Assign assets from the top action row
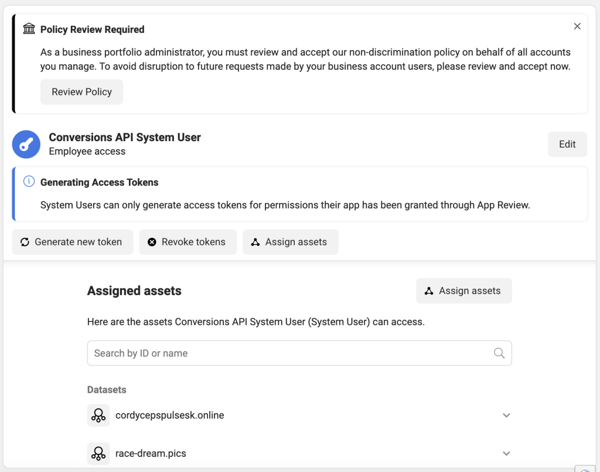Viewport: 600px width, 472px height. (x=291, y=242)
